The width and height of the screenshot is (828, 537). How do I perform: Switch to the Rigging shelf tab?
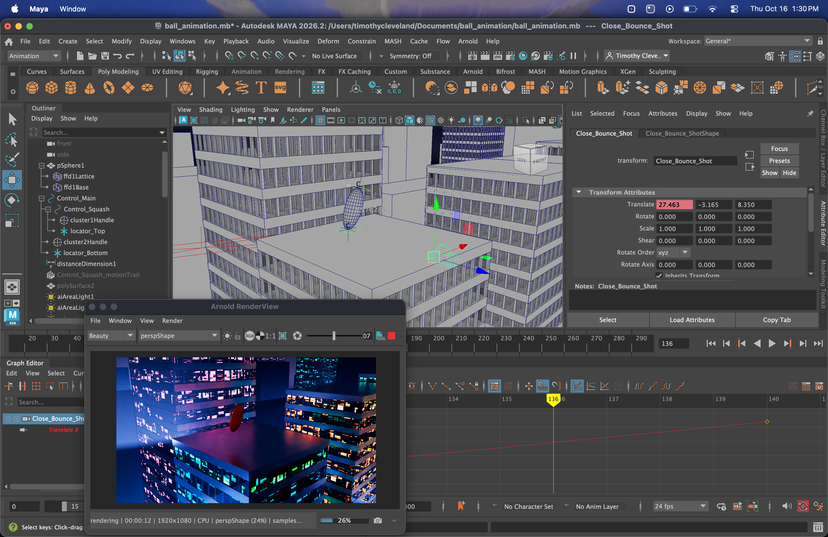[207, 72]
